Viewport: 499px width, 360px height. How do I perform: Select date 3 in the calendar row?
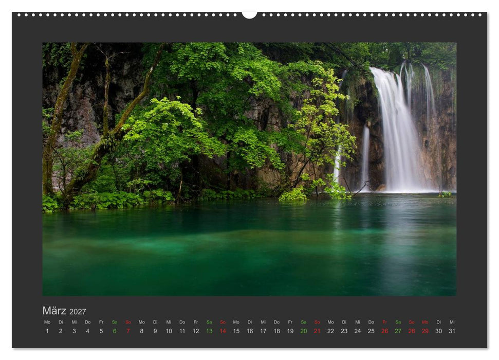(x=74, y=331)
